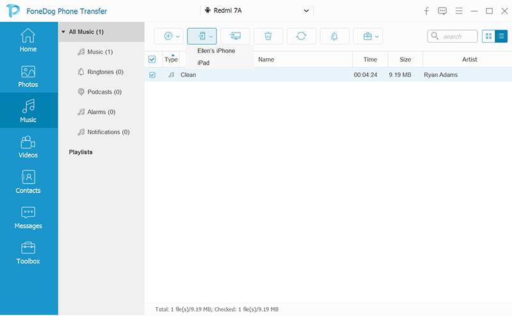Open the feedback chat icon in the title bar
512x316 pixels.
(442, 11)
